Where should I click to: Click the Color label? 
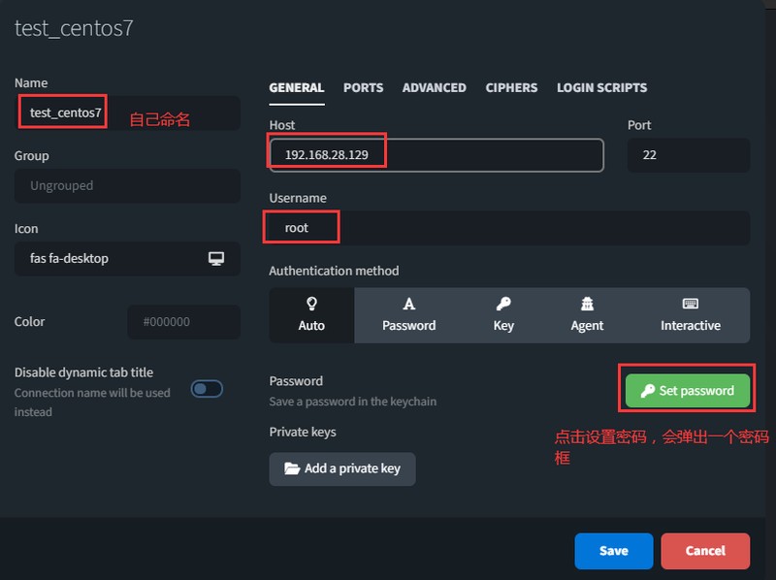pos(29,322)
